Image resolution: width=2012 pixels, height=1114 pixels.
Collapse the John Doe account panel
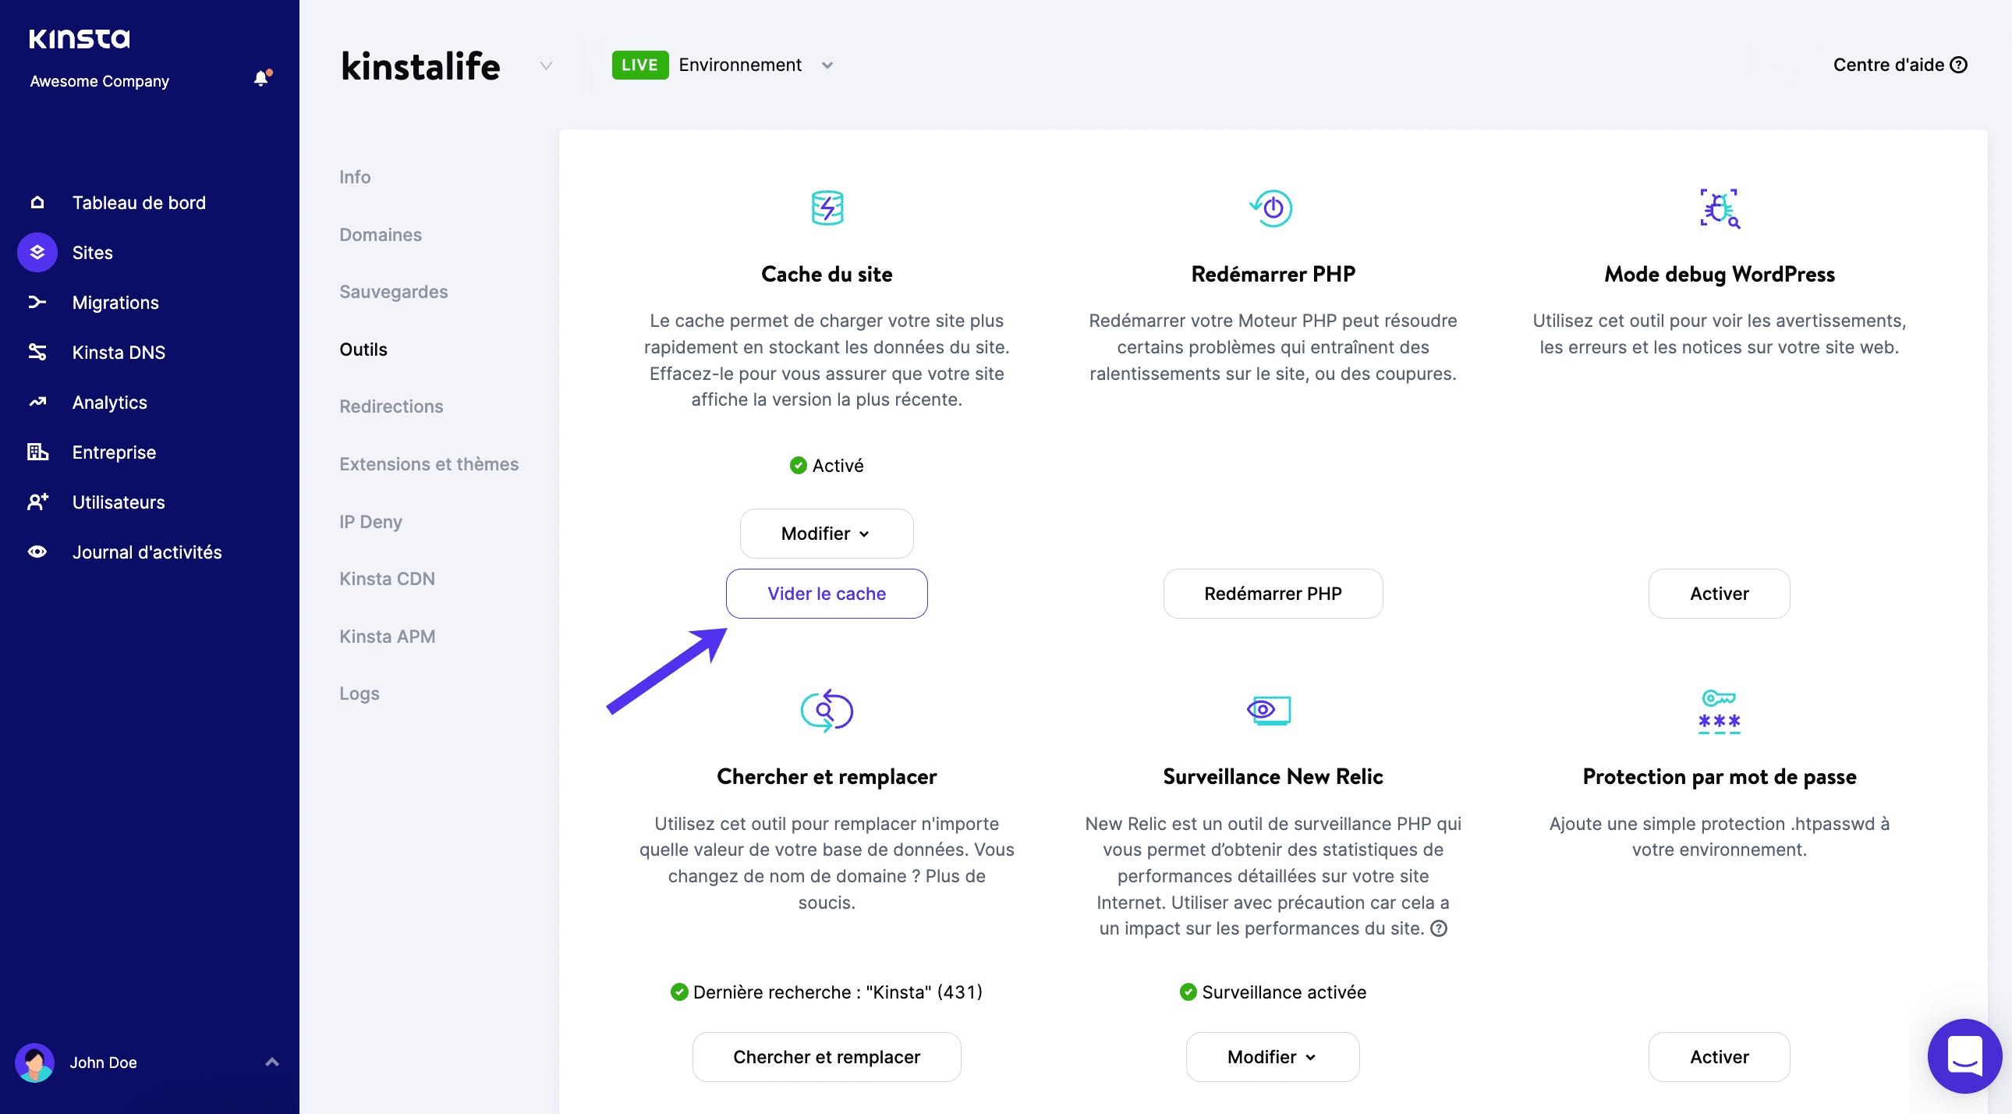pyautogui.click(x=271, y=1063)
